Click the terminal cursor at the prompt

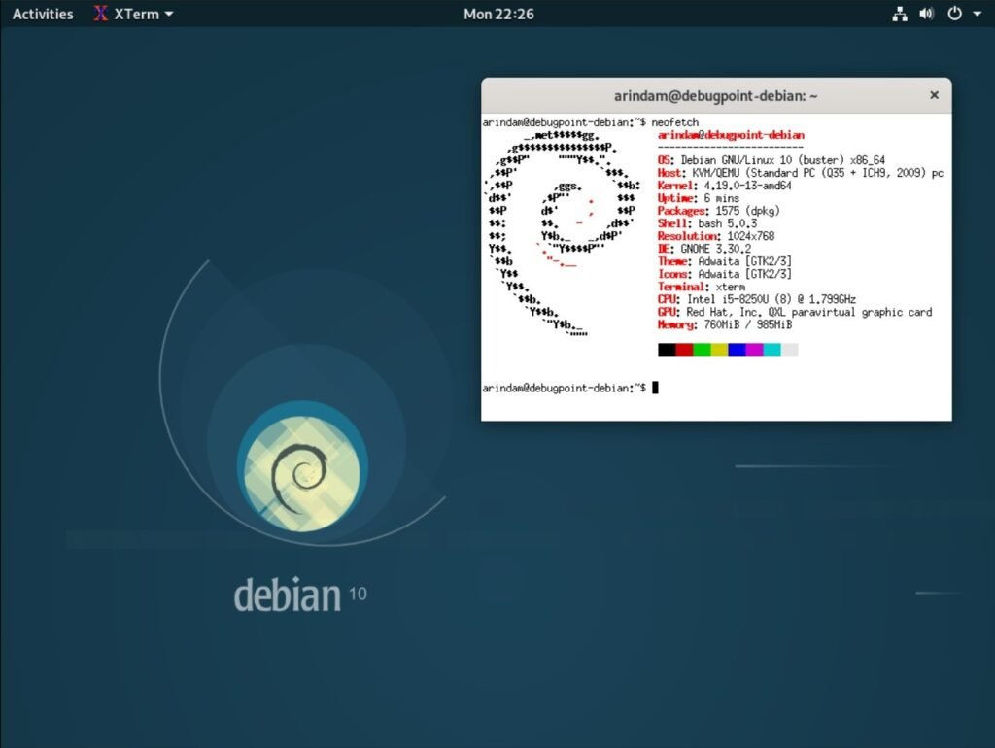pyautogui.click(x=656, y=388)
